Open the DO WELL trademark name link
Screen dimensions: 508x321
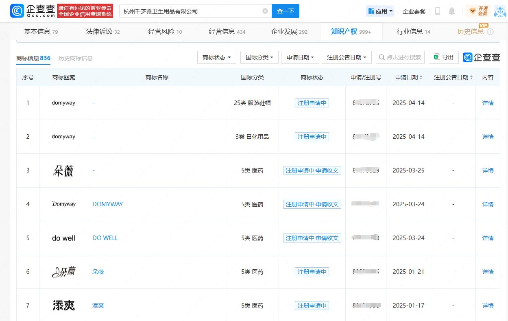pyautogui.click(x=105, y=238)
